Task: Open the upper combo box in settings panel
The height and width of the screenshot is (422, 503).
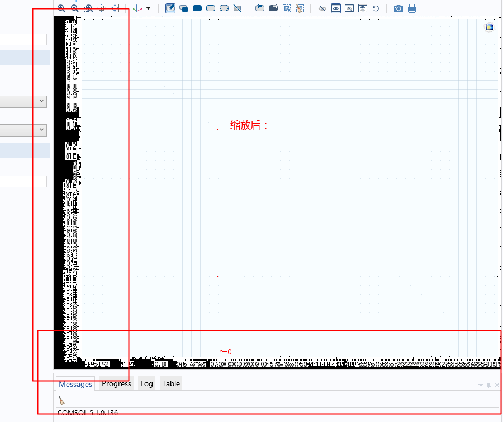Action: (x=23, y=101)
